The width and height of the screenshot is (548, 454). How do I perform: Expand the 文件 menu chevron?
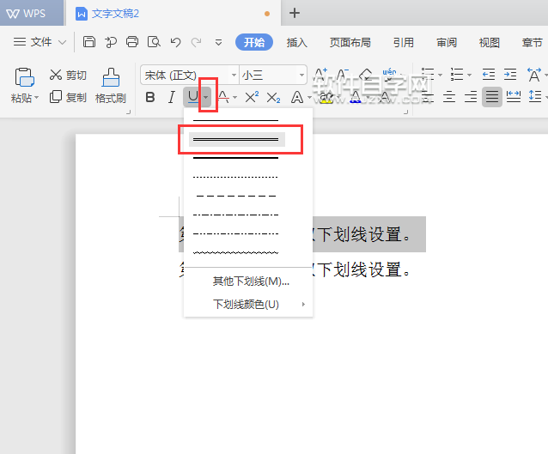[62, 43]
